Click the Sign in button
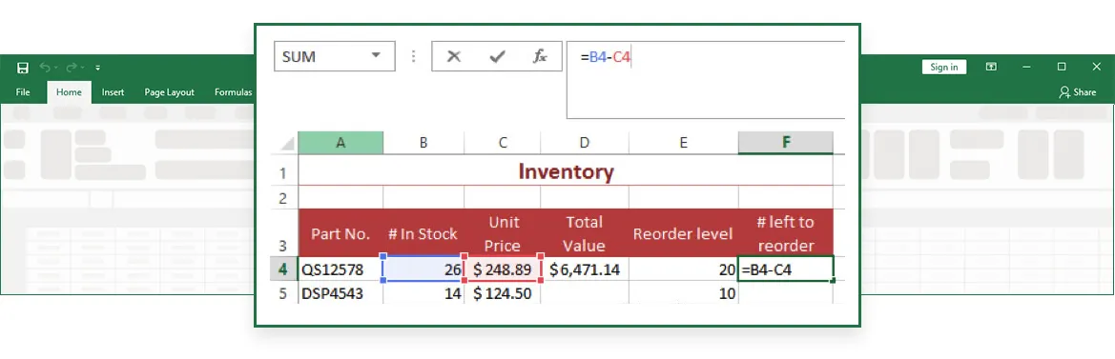The height and width of the screenshot is (359, 1115). pos(944,67)
